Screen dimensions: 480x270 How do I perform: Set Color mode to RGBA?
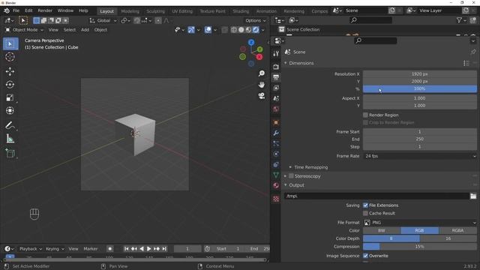click(457, 230)
